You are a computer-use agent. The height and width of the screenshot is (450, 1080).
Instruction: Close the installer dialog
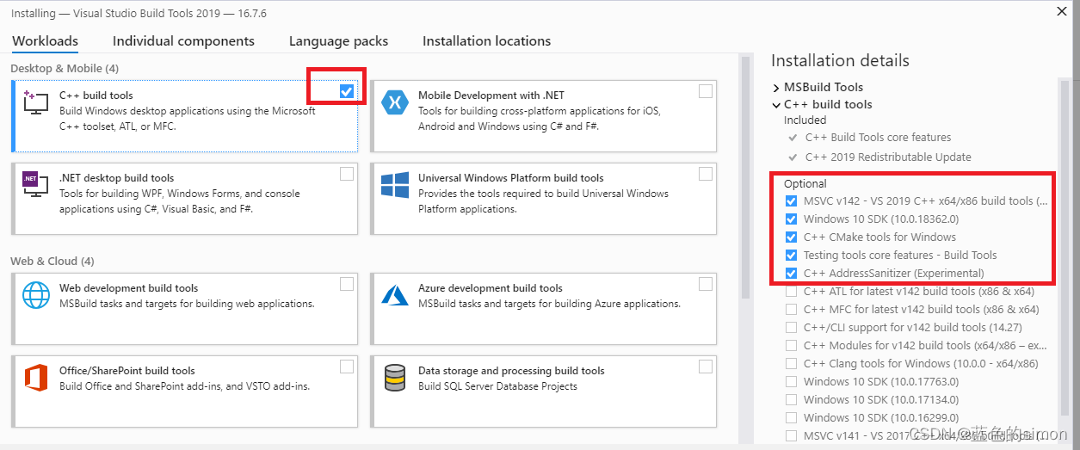[1062, 11]
